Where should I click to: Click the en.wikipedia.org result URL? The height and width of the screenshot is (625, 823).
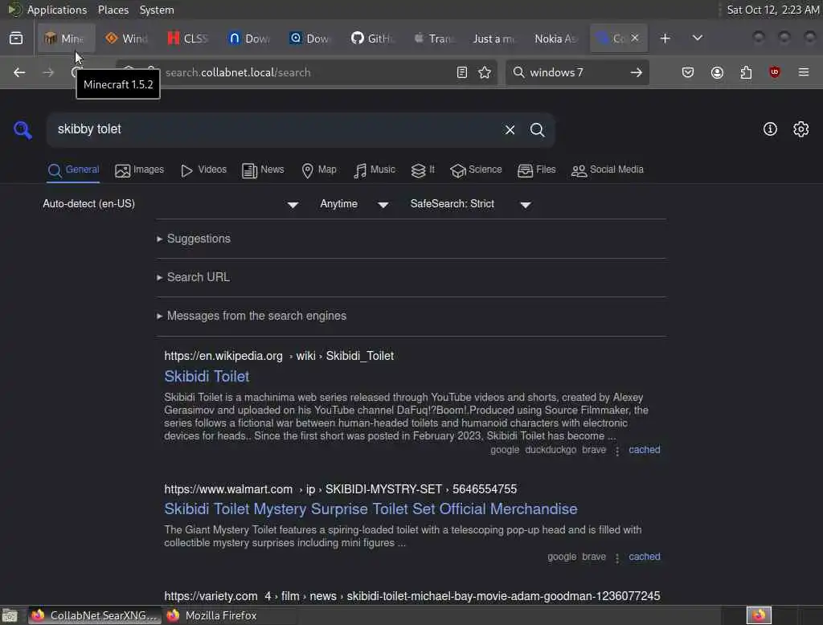click(279, 356)
